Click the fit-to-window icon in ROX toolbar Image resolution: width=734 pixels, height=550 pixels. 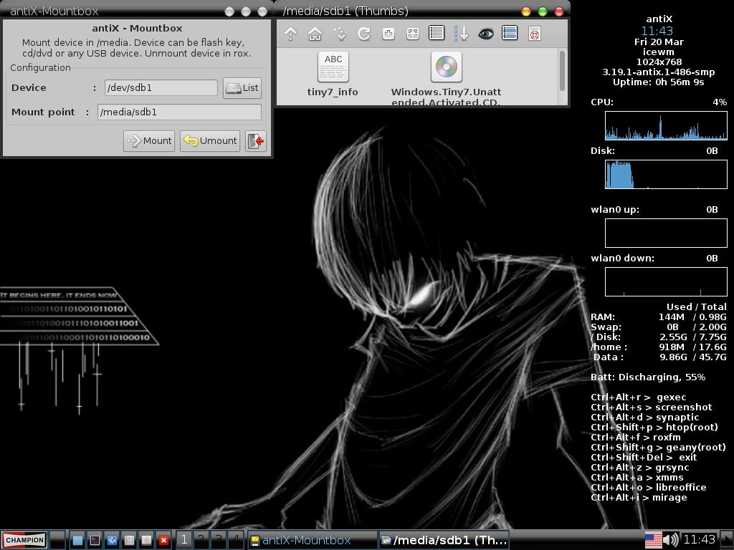click(x=412, y=34)
